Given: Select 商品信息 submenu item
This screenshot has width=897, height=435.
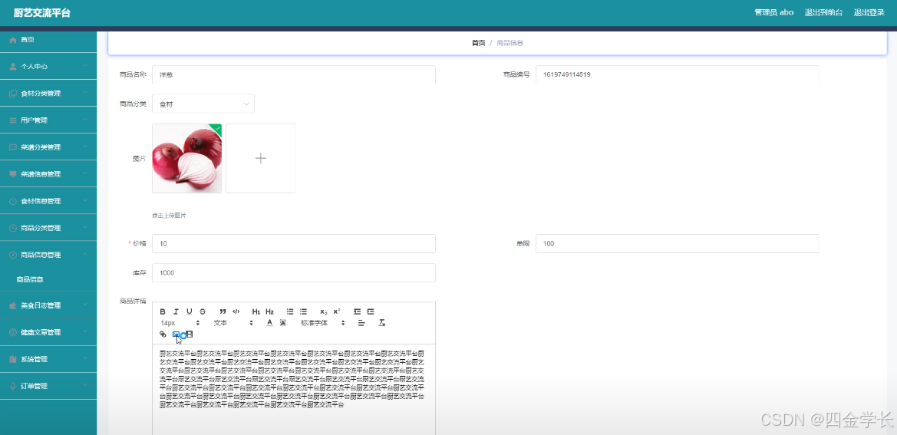Looking at the screenshot, I should 48,279.
